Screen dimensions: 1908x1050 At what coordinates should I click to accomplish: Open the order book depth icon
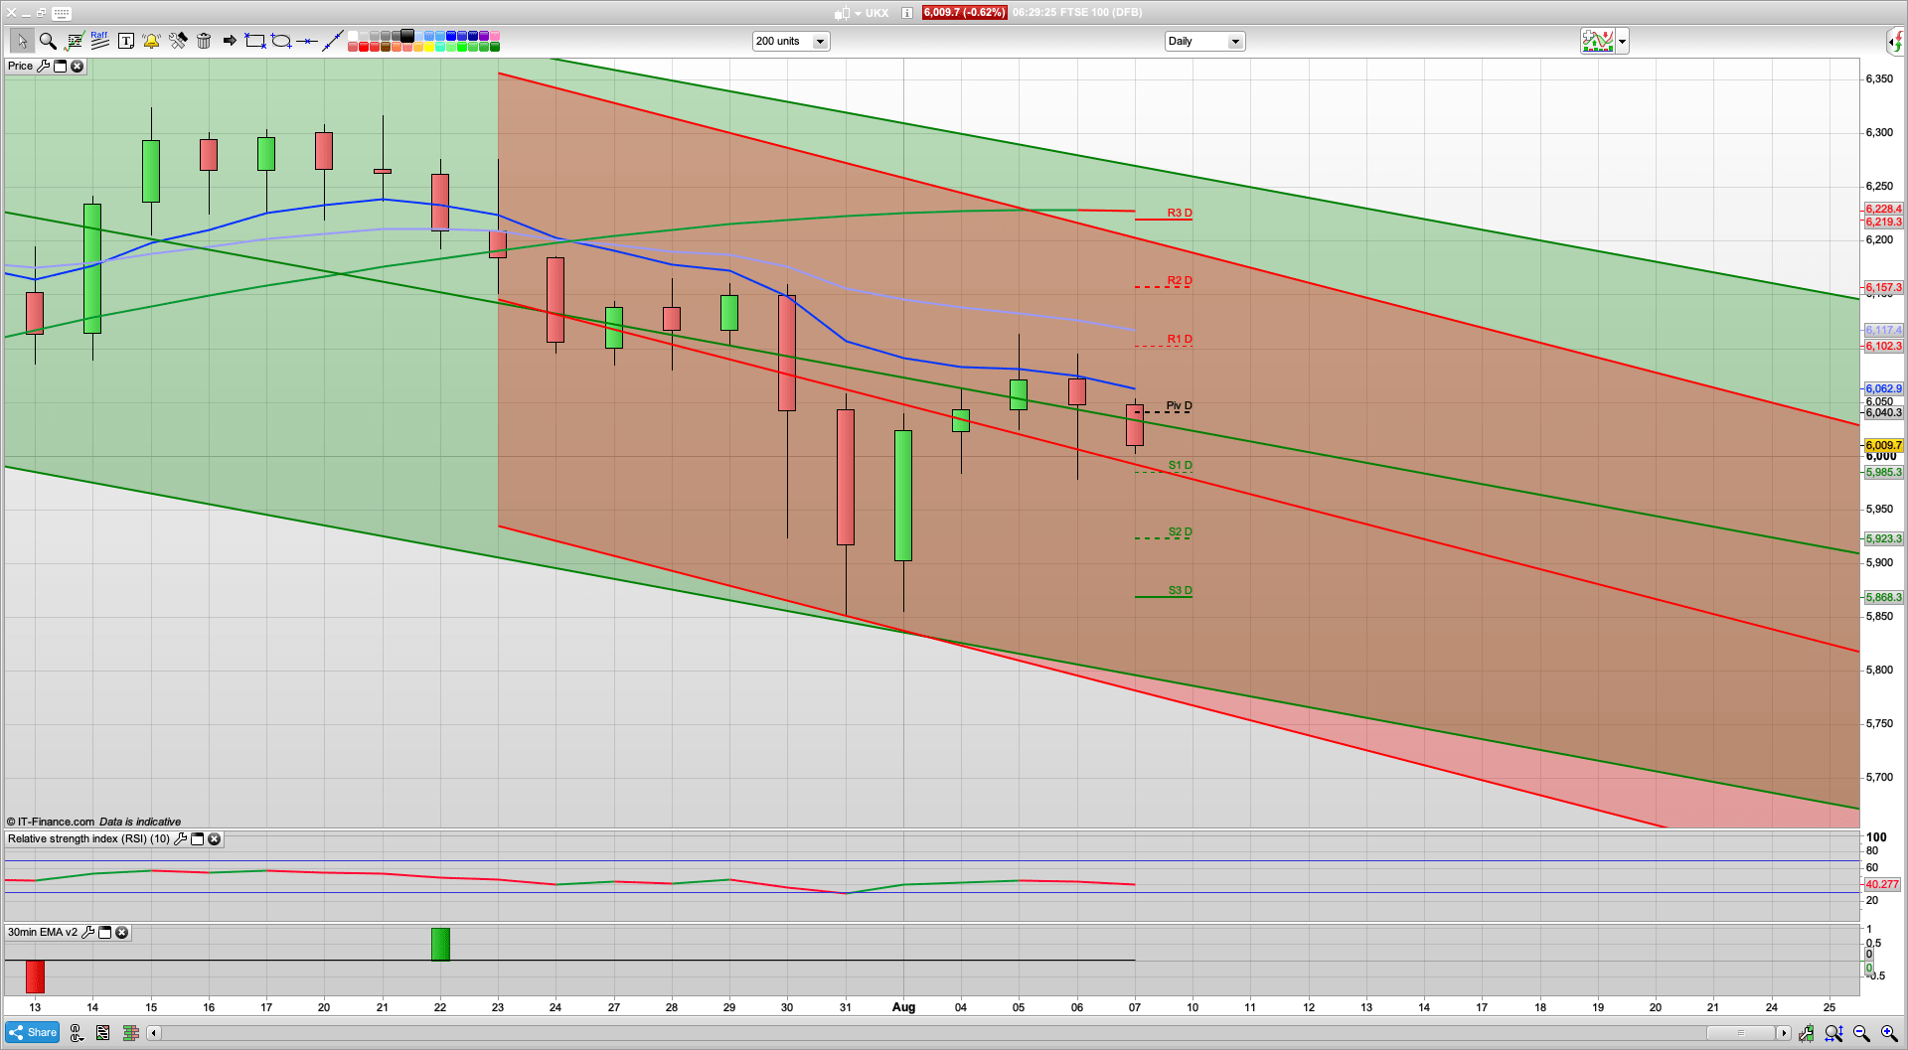pos(130,1033)
